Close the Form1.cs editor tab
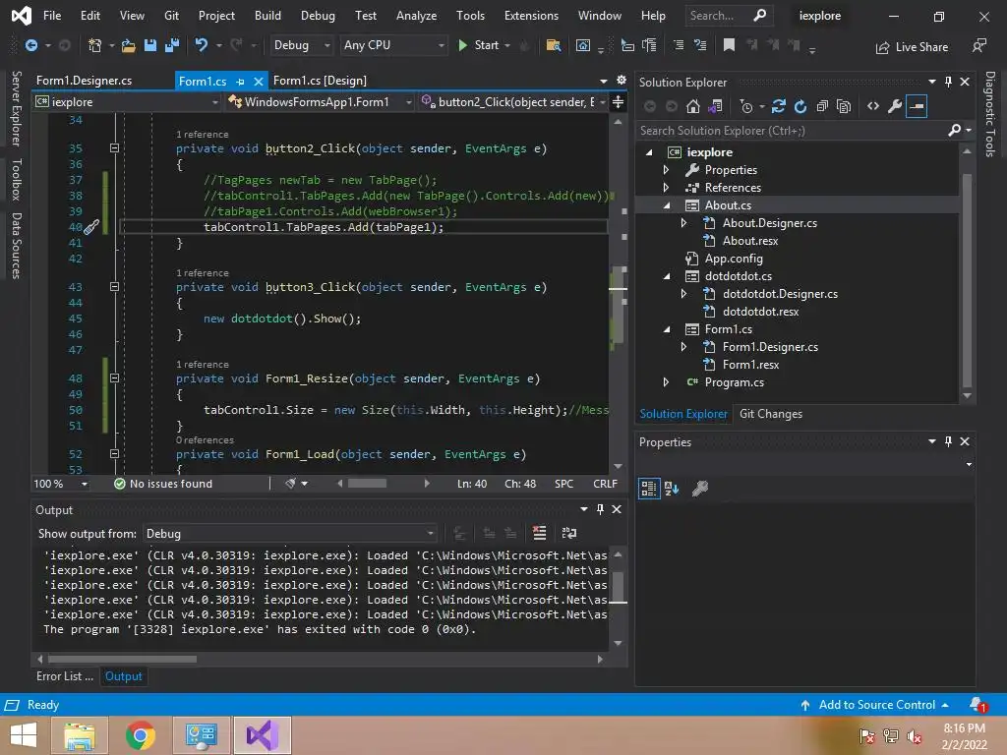 click(x=259, y=81)
